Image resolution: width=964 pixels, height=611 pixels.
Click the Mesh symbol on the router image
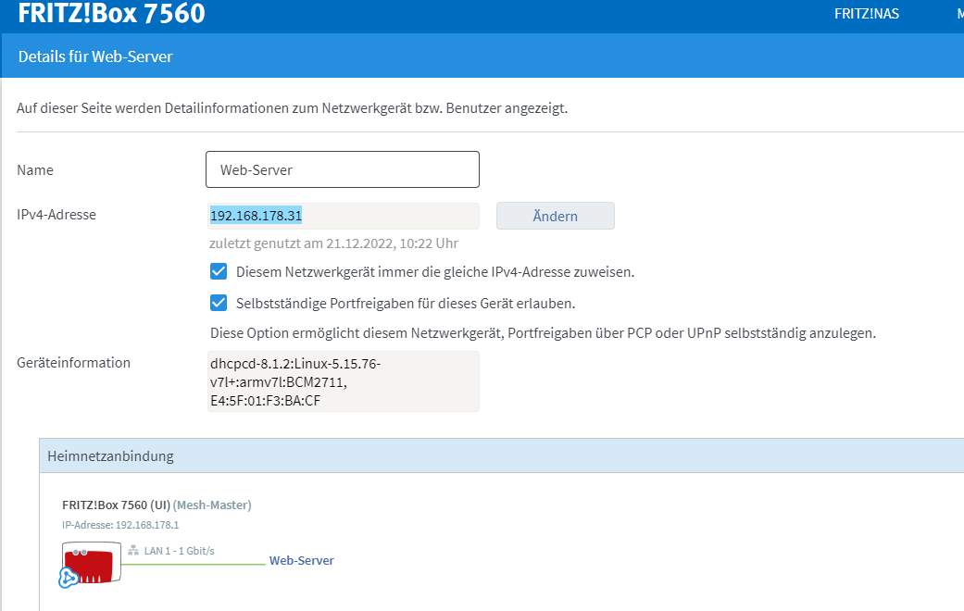[x=69, y=578]
